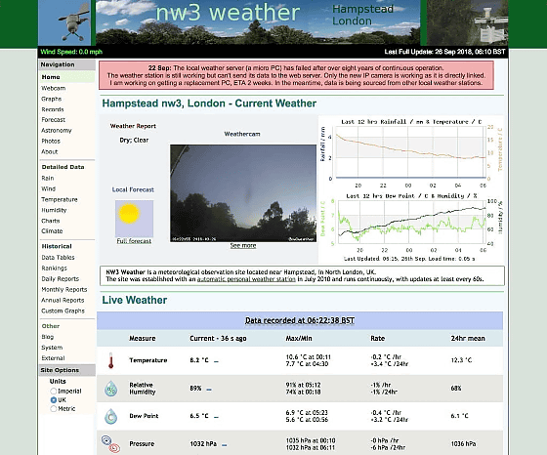
Task: Click the anemometer image in header
Action: click(64, 22)
